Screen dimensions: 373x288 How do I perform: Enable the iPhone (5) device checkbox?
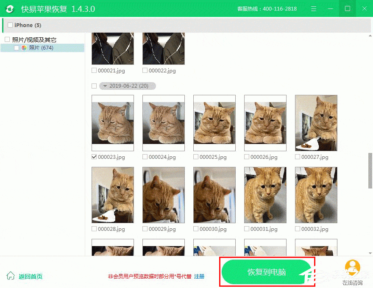click(10, 25)
